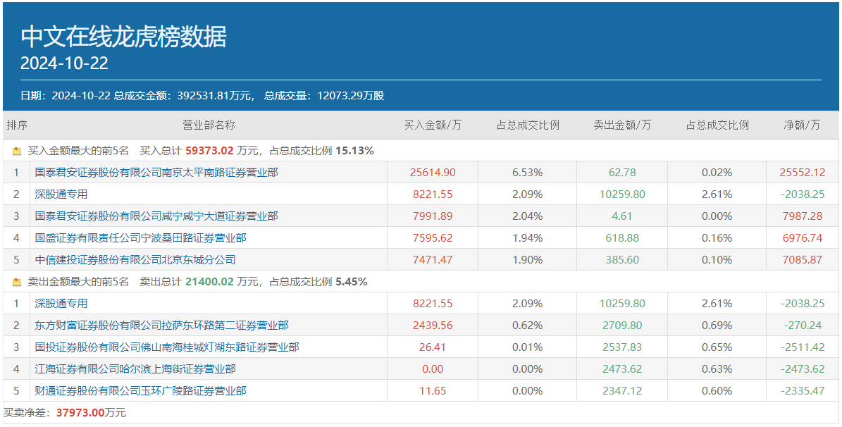This screenshot has height=427, width=842.
Task: Click the icon beside 买入金额最大的前5名
Action: (17, 151)
